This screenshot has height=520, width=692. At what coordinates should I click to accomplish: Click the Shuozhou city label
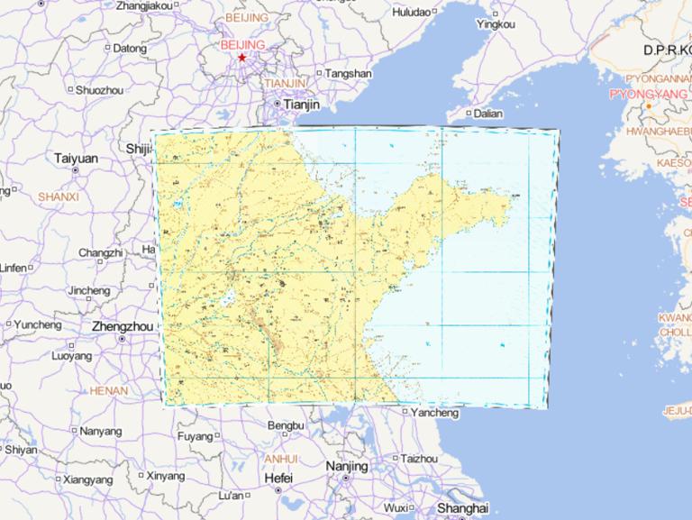(x=99, y=90)
